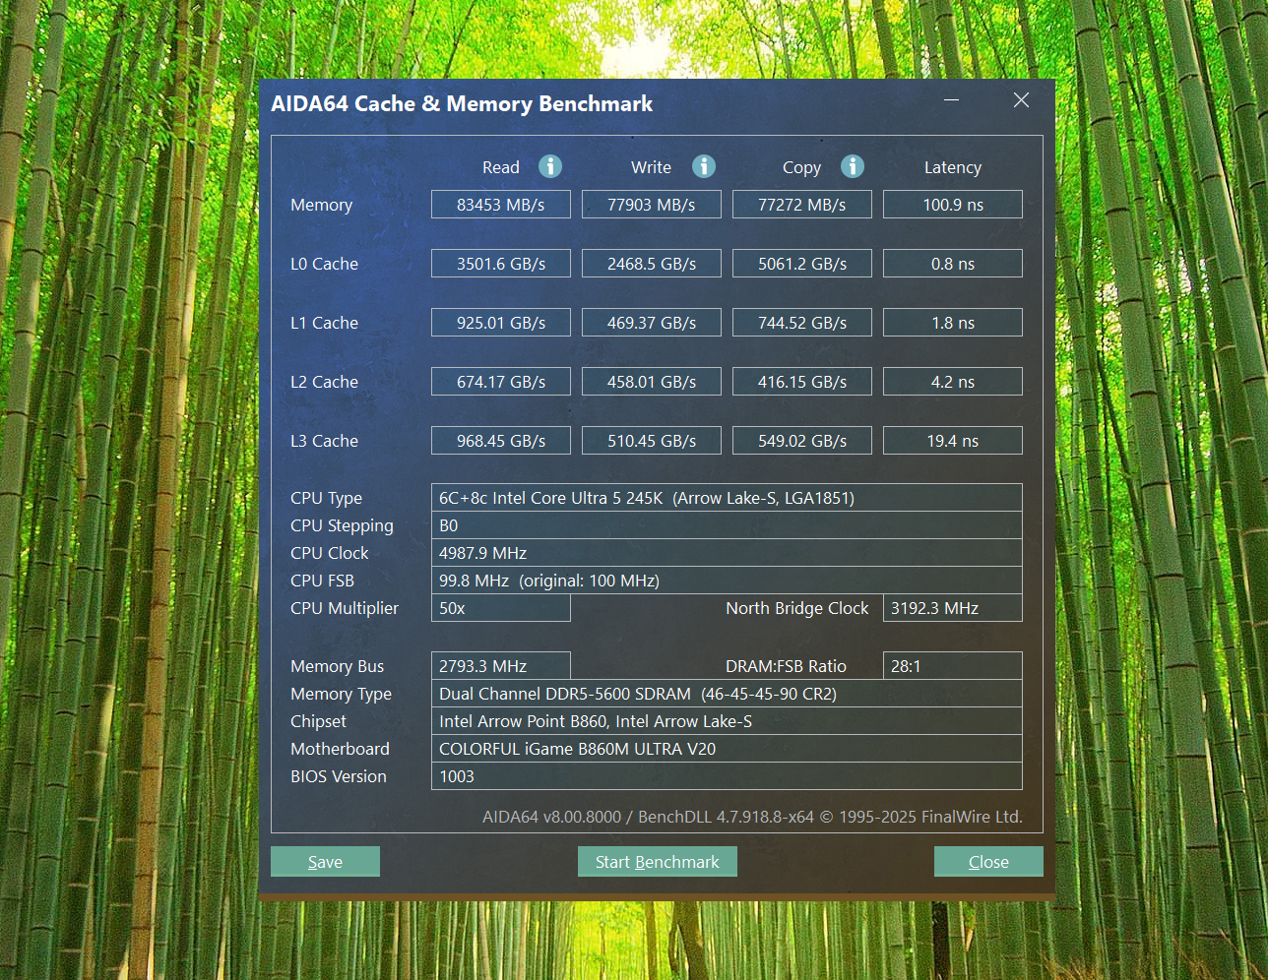Click the Read column header text
The width and height of the screenshot is (1268, 980).
(x=501, y=167)
